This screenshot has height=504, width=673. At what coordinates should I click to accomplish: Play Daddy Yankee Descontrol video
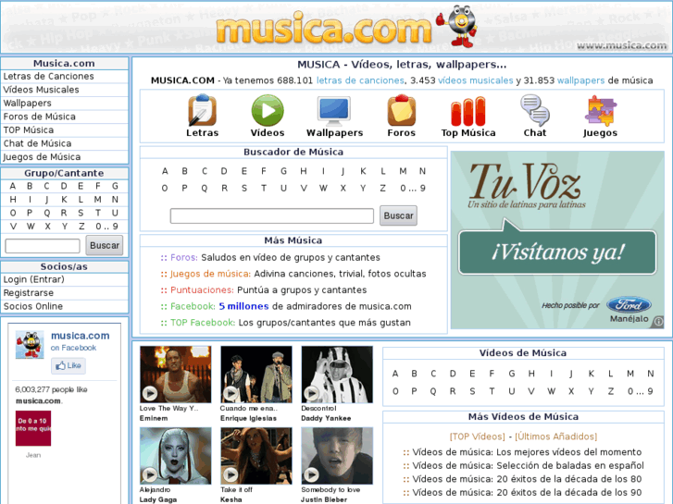coord(337,375)
